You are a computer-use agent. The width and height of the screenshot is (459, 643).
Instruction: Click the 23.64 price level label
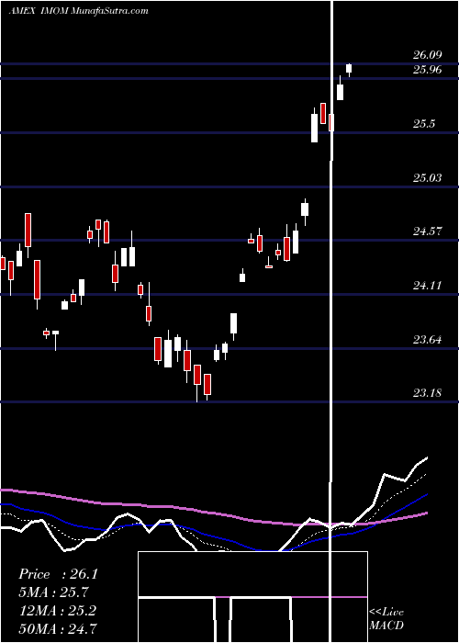point(428,340)
